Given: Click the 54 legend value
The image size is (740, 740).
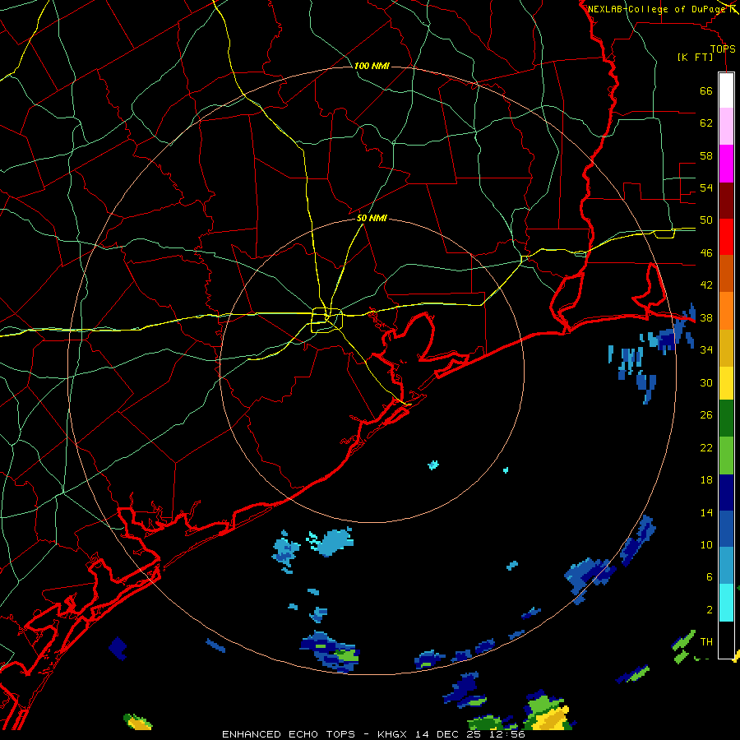Looking at the screenshot, I should point(706,187).
